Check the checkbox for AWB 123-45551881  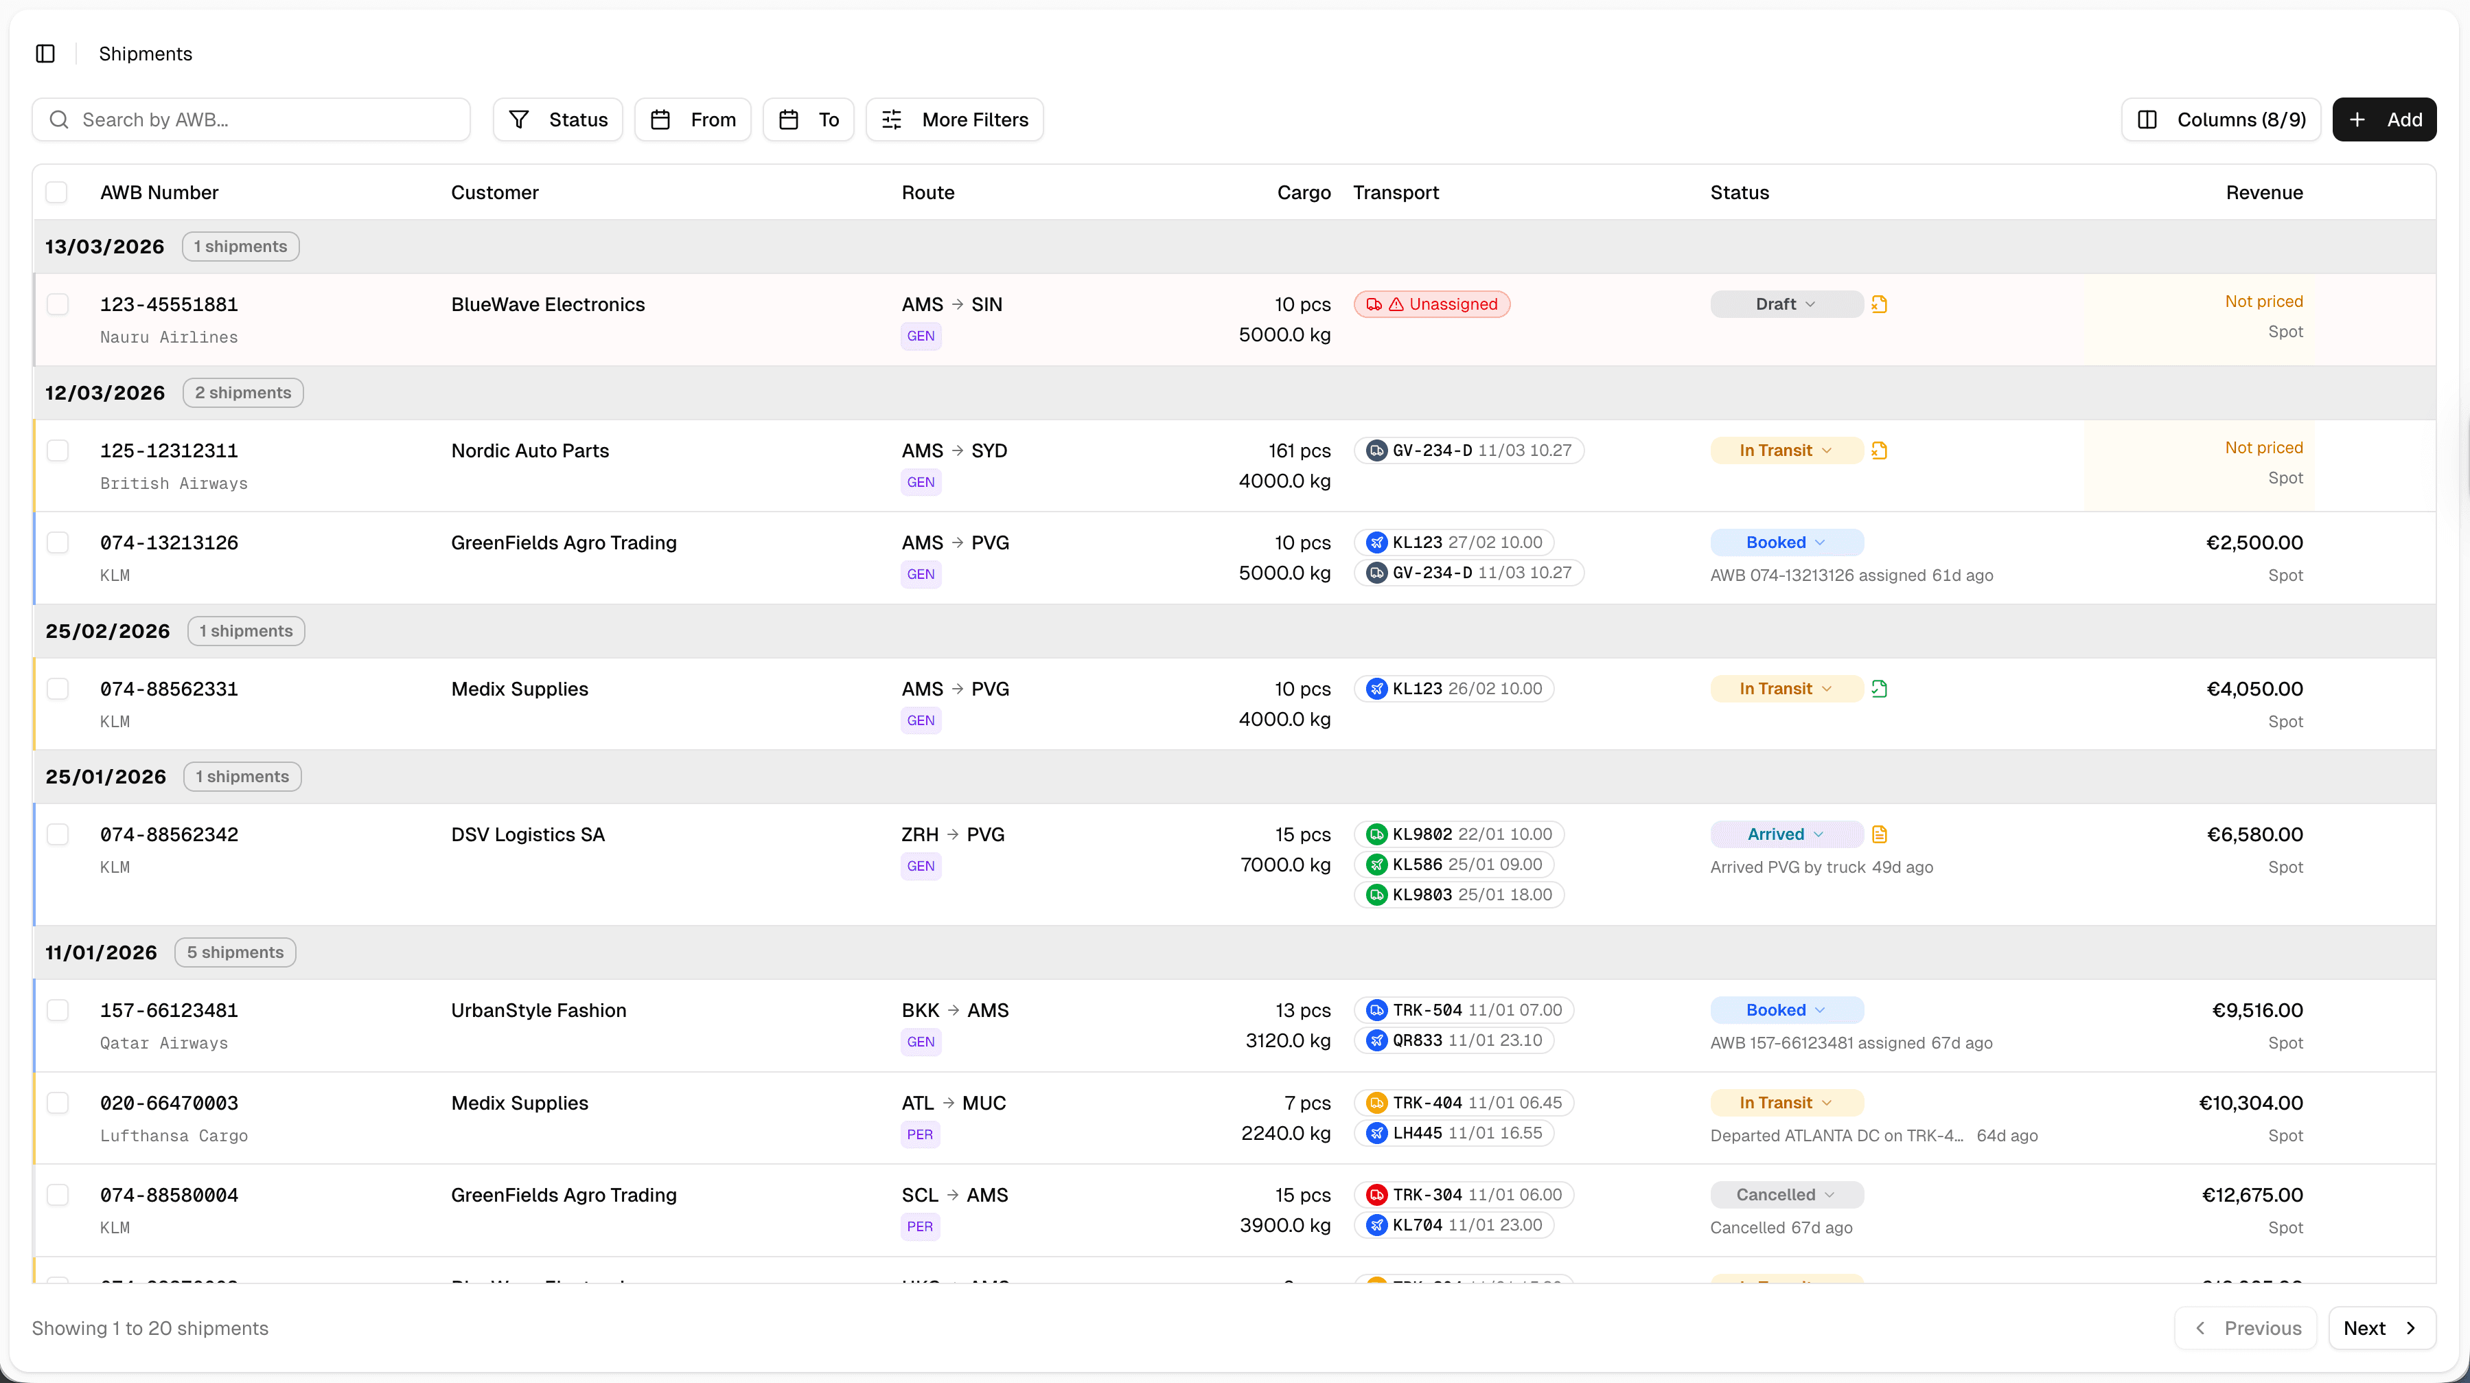tap(58, 303)
